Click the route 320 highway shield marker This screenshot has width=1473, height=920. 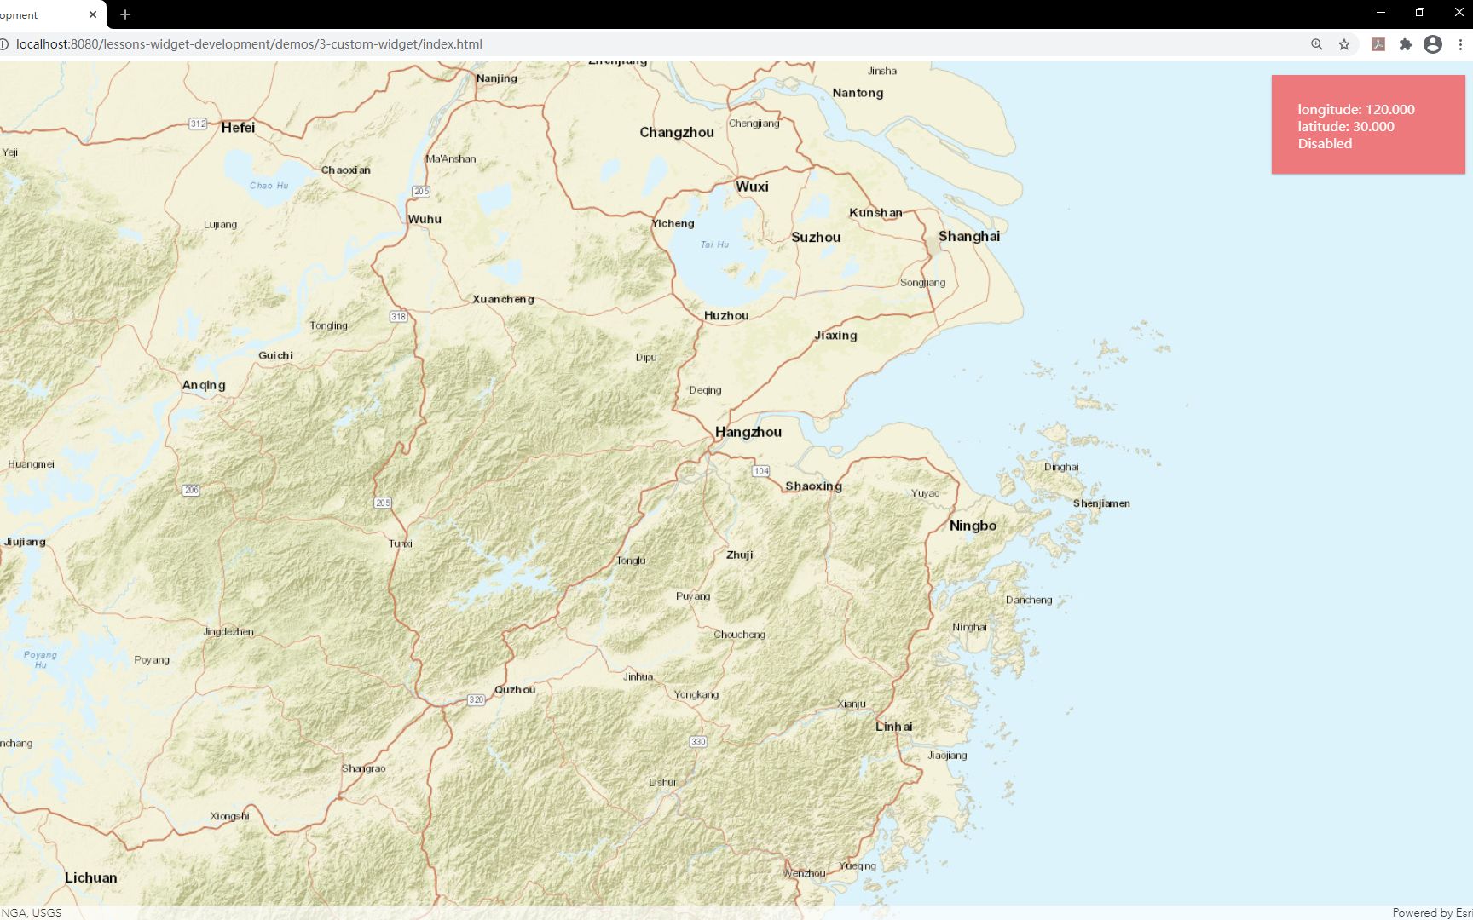click(x=476, y=698)
